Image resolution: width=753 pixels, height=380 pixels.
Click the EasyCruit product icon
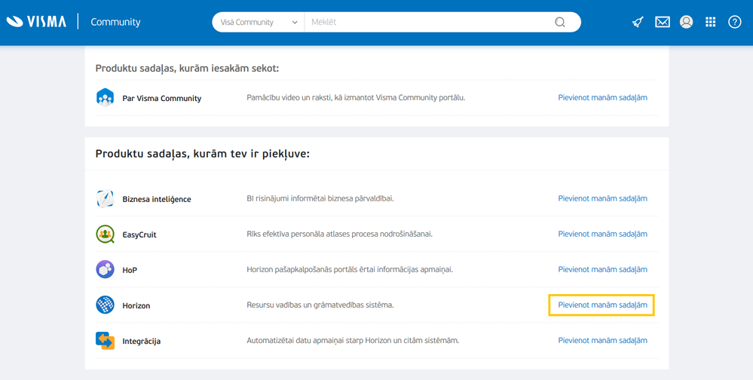click(105, 234)
